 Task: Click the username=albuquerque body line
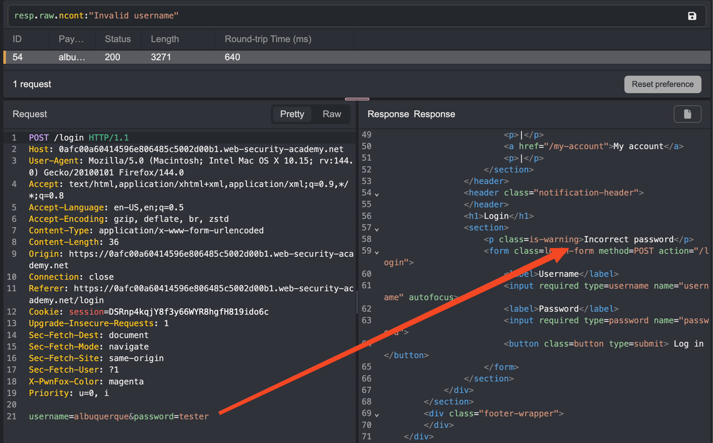pyautogui.click(x=119, y=416)
